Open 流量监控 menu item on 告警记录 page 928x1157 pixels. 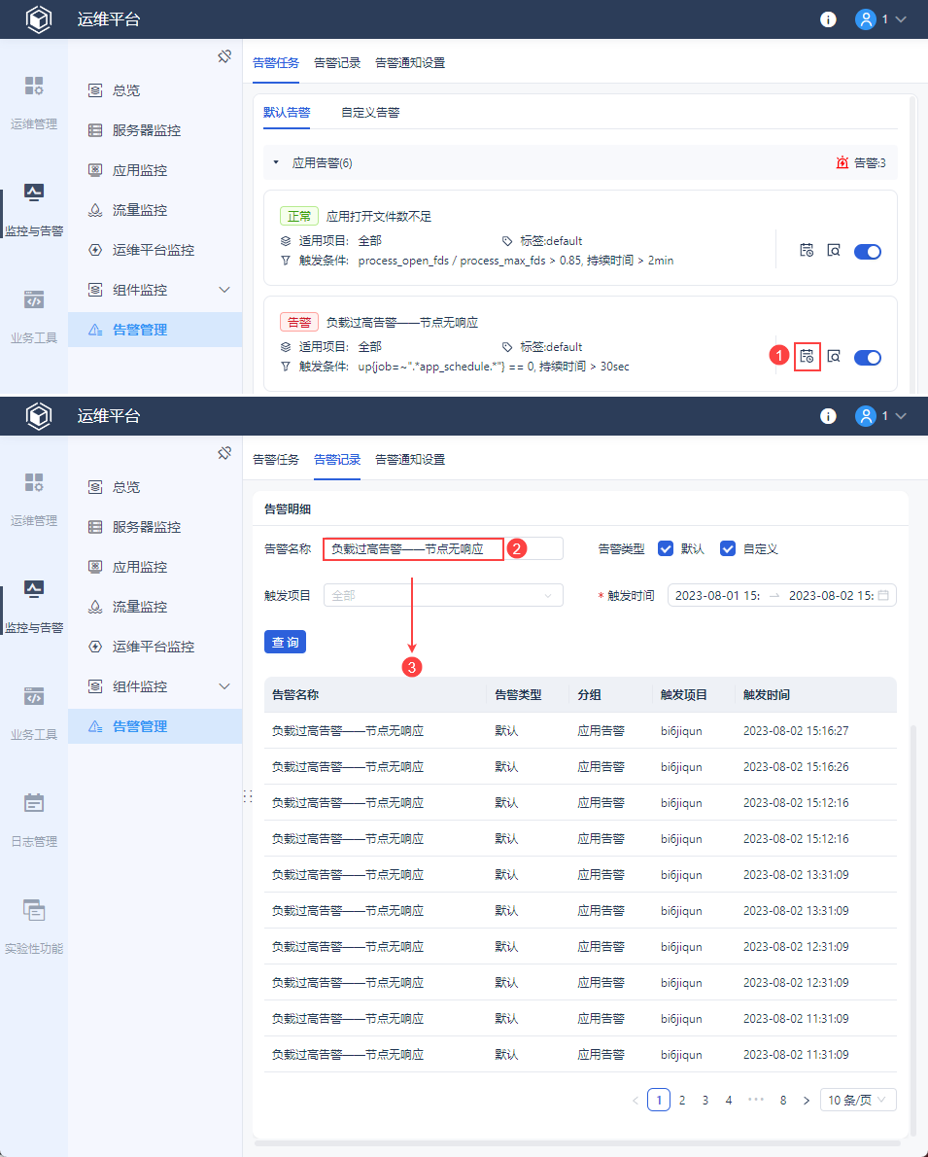pos(155,607)
